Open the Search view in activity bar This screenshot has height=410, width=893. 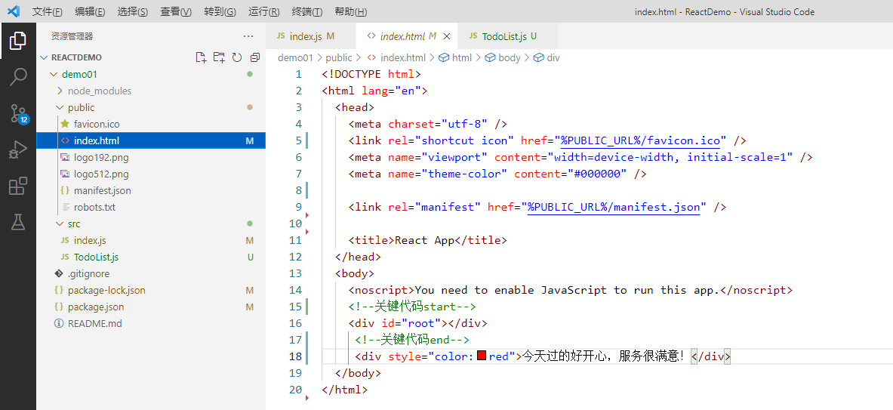point(18,77)
